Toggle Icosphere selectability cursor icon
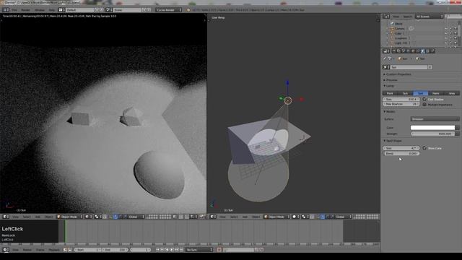The height and width of the screenshot is (260, 462). click(x=450, y=38)
